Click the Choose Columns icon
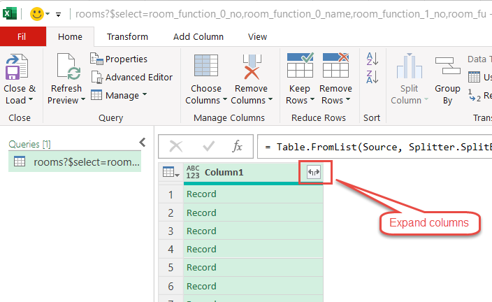This screenshot has width=492, height=302. [205, 68]
